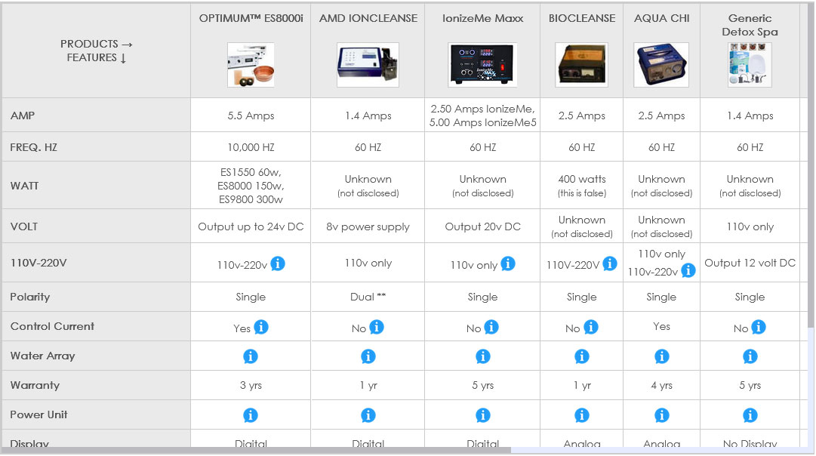Show Water Array info for IonizeMe Maxx

483,356
